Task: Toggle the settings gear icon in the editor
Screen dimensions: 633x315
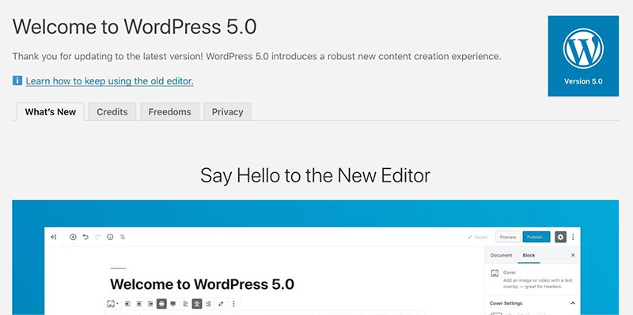Action: [x=560, y=238]
